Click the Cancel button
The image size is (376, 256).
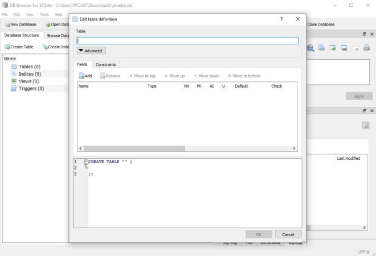click(288, 234)
